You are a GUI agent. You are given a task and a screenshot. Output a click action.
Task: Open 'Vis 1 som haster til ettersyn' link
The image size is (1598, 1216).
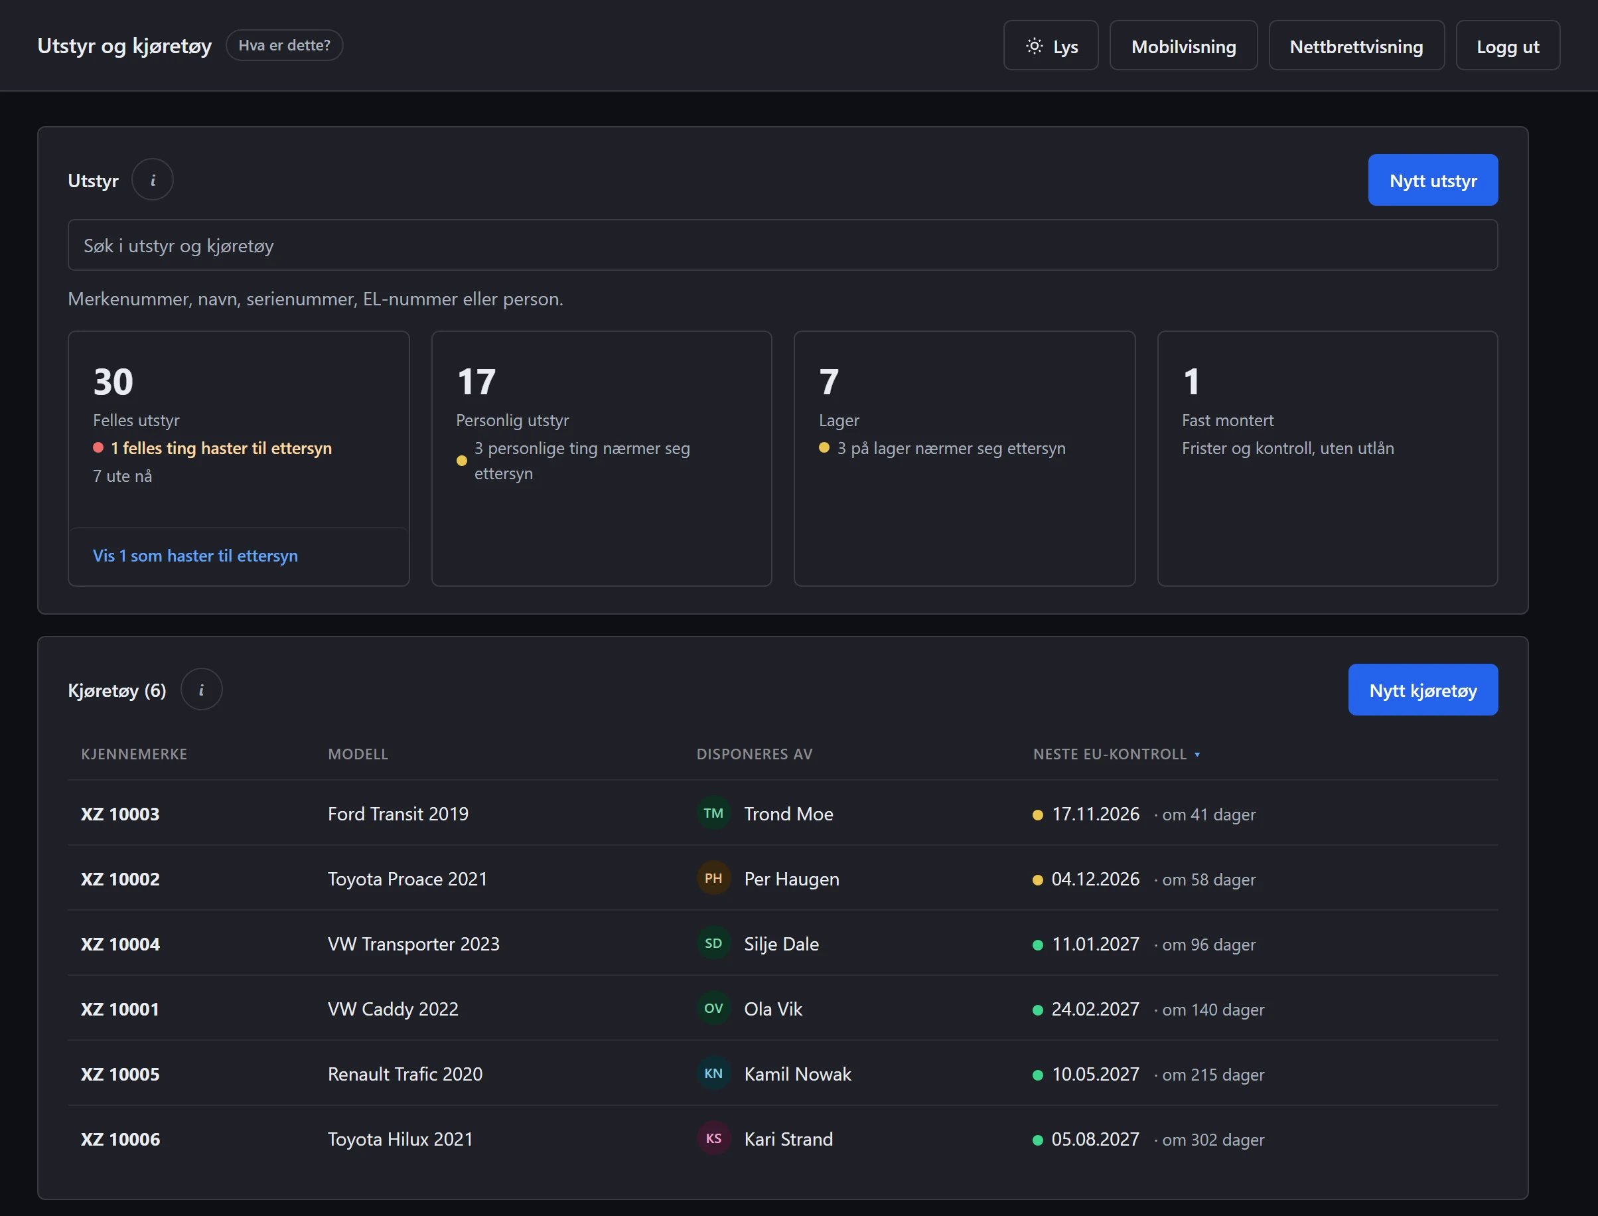(x=195, y=556)
